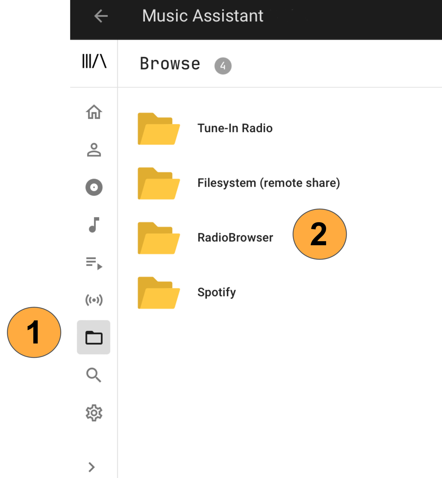Click the Browse heading
The width and height of the screenshot is (442, 478).
coord(170,64)
